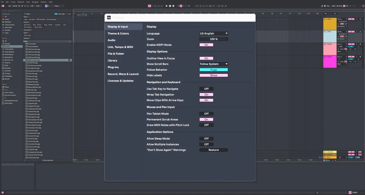Select Audio Effects in the browser library

(x=11, y=52)
